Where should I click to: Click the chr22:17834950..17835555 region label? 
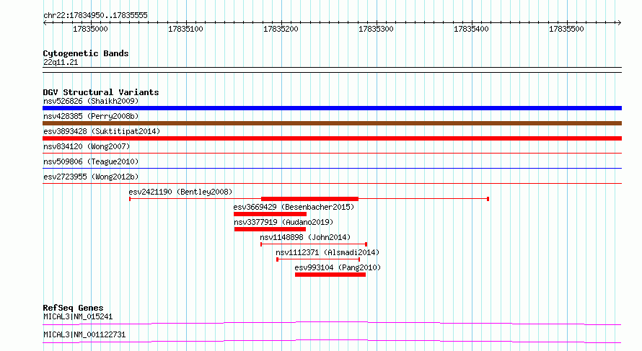(x=95, y=16)
